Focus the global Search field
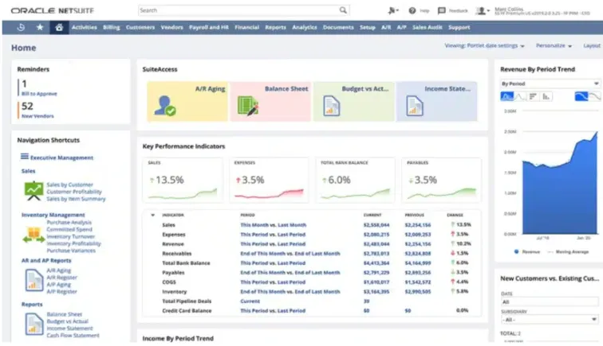Screen dimensions: 603x346 (238, 10)
